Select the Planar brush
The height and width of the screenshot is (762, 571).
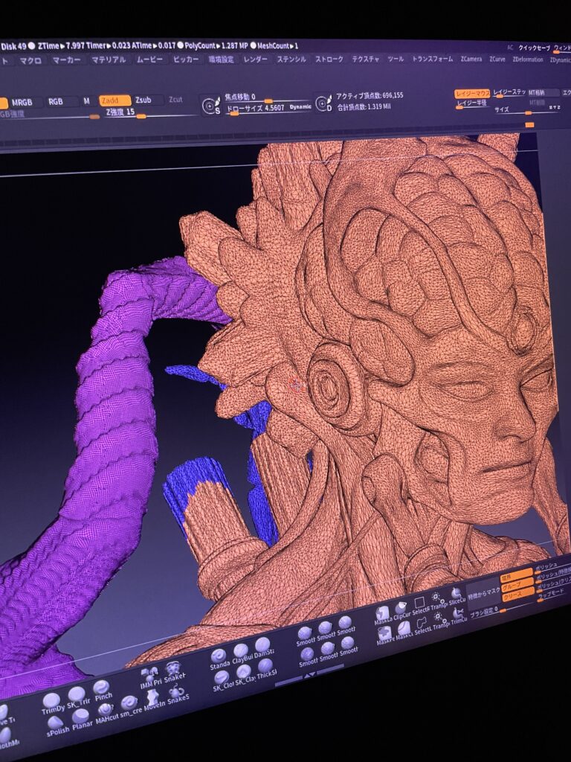tap(82, 720)
